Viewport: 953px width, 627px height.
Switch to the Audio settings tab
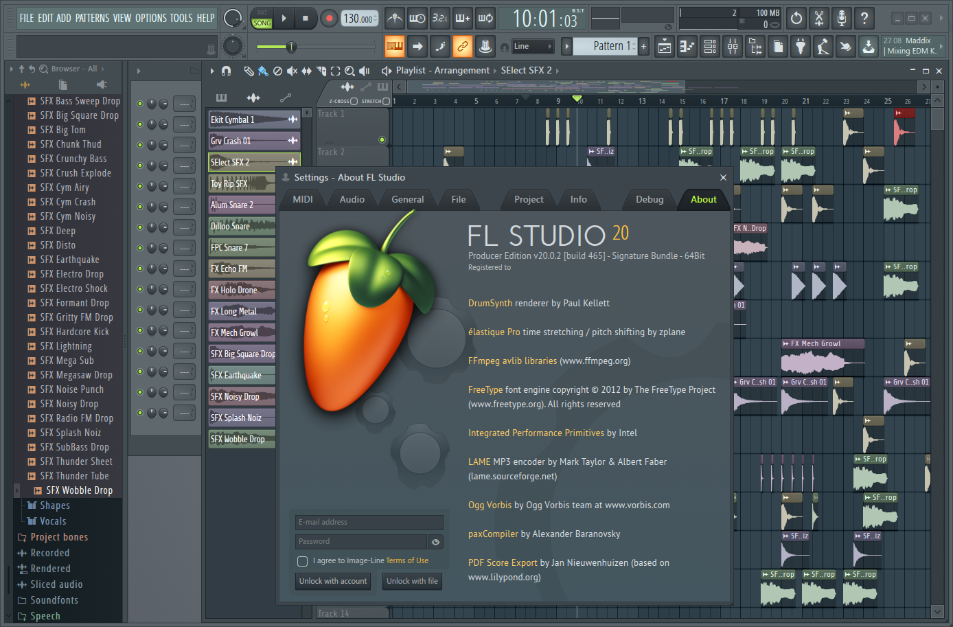tap(352, 199)
